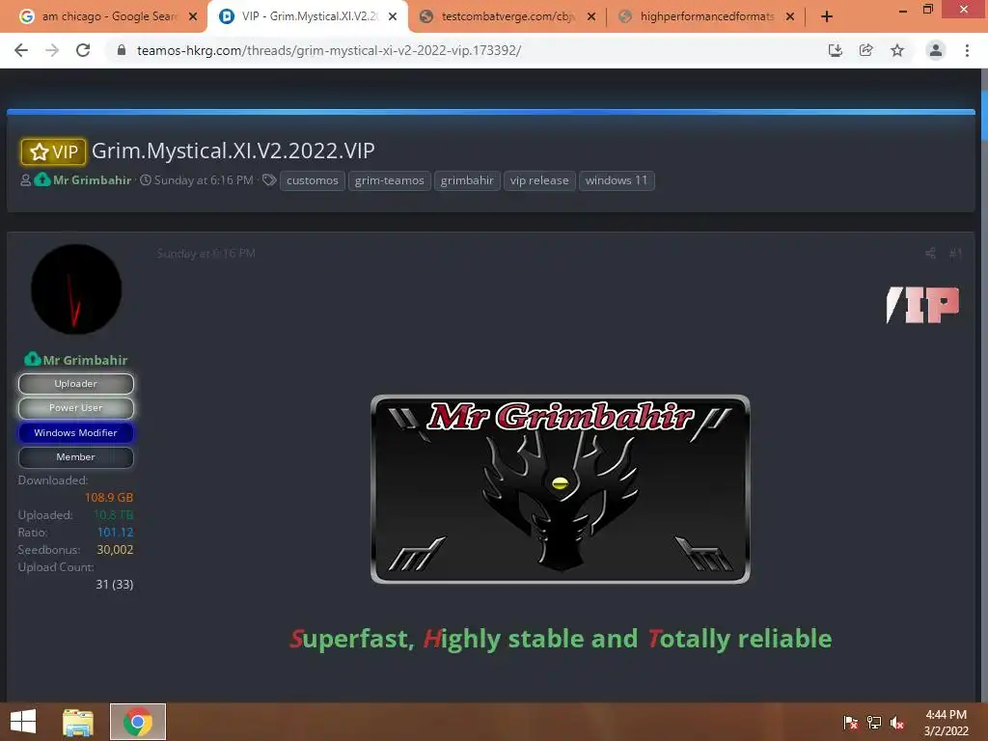Open Action Center flag icon in tray
The height and width of the screenshot is (741, 988).
click(851, 723)
